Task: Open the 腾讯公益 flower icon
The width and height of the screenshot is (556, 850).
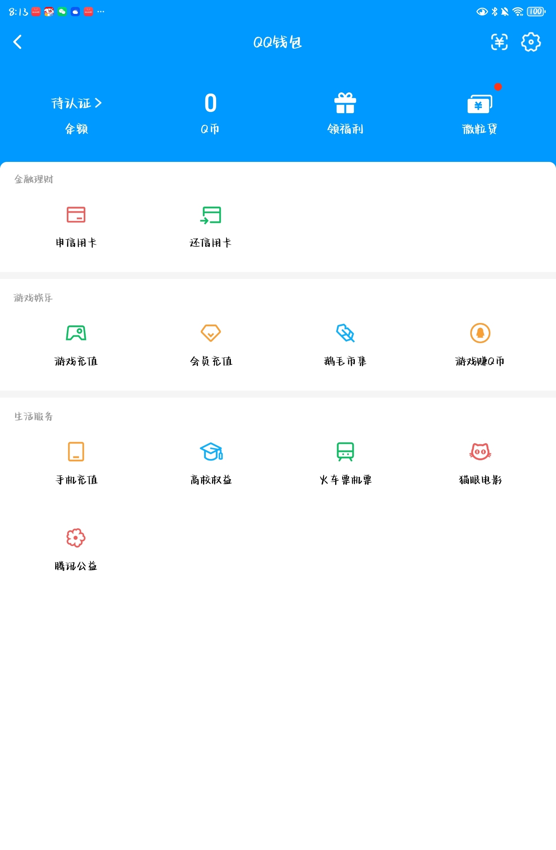Action: 76,538
